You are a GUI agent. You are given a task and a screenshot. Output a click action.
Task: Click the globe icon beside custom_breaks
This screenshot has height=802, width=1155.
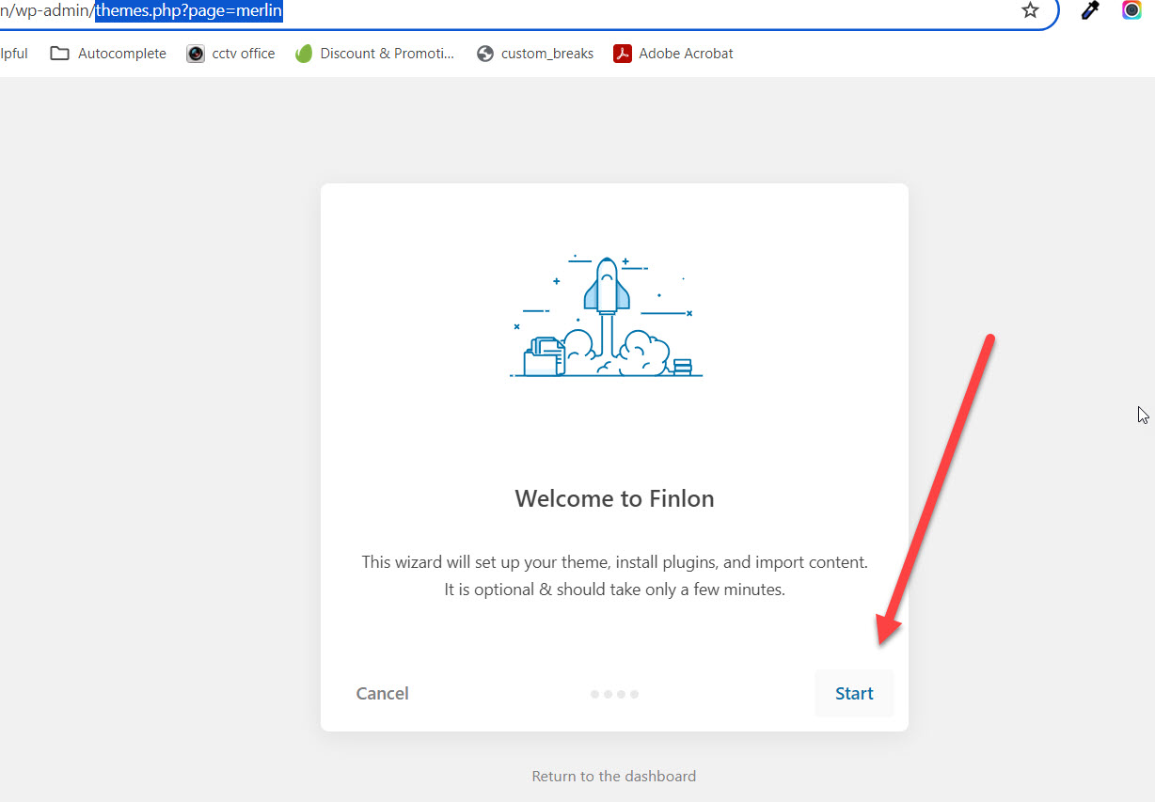click(485, 54)
